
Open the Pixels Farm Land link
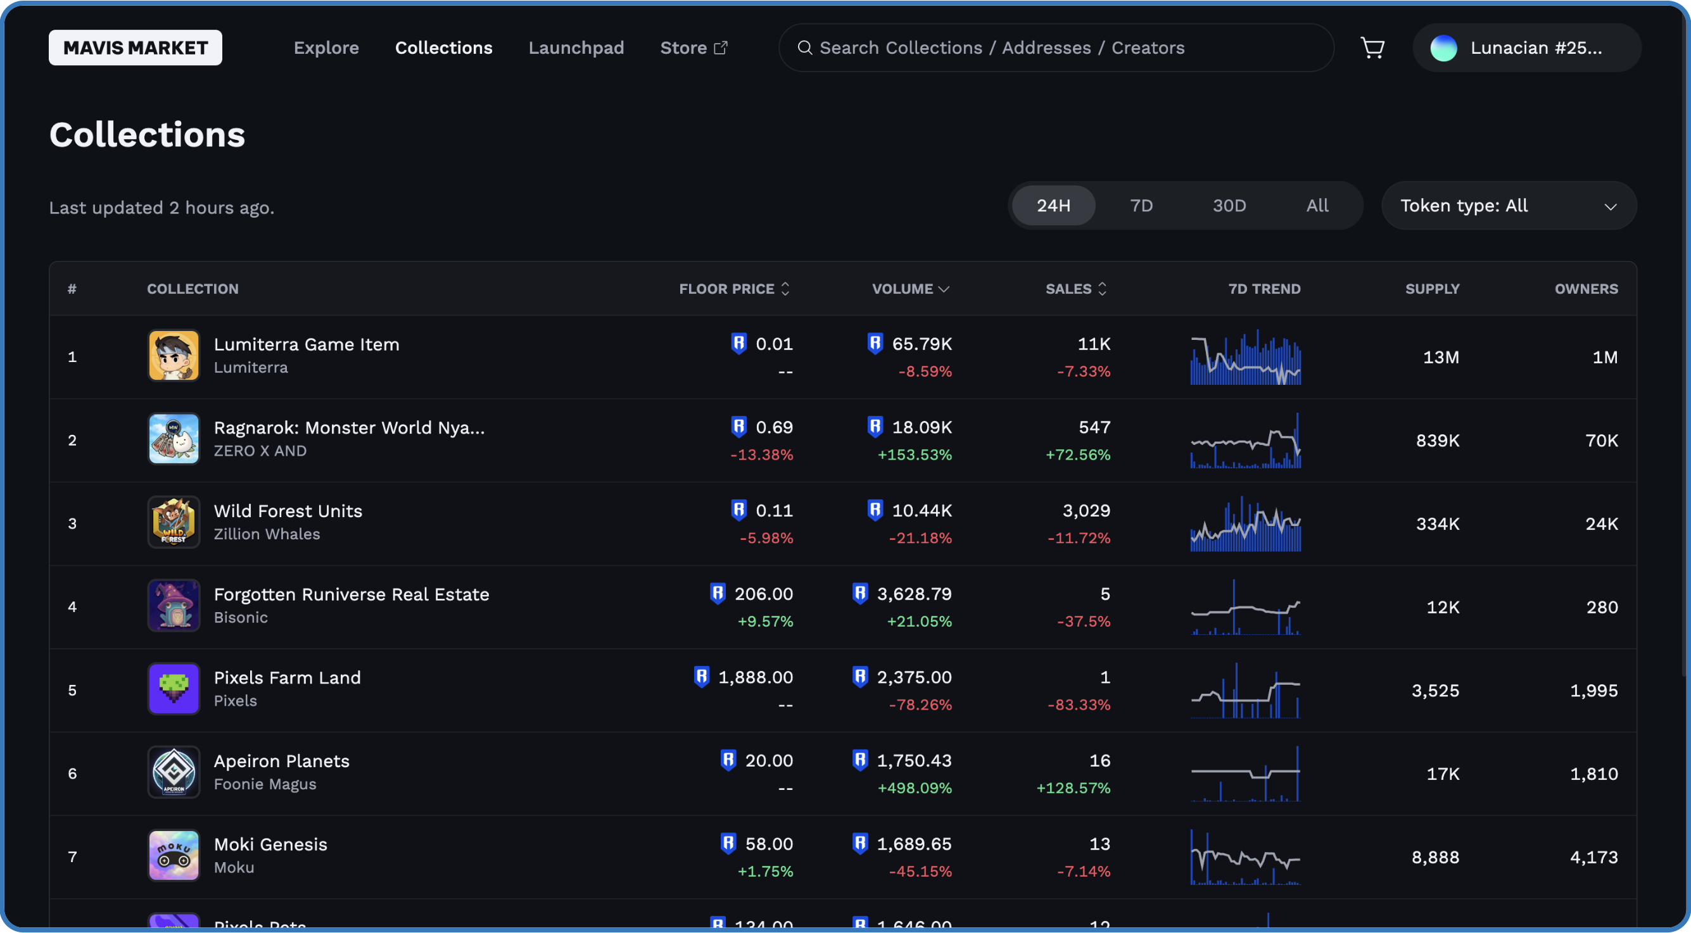288,677
